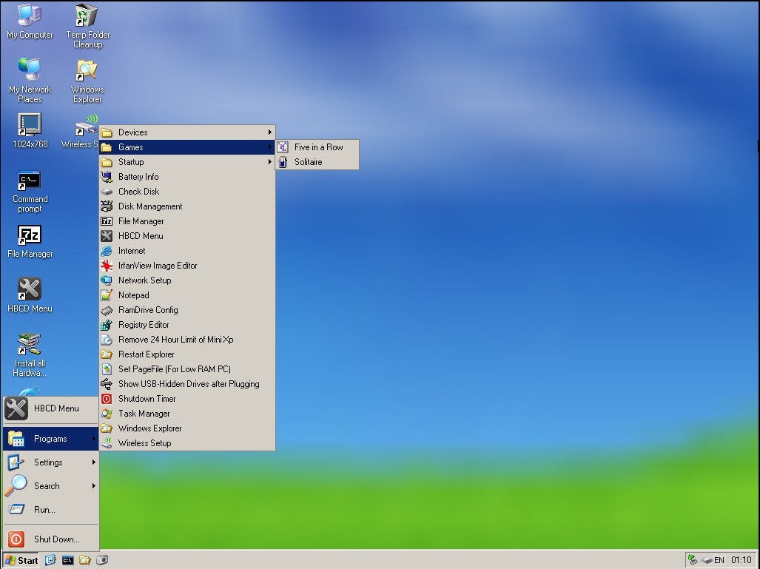This screenshot has width=760, height=569.
Task: Click the Registry Editor icon
Action: [x=107, y=325]
